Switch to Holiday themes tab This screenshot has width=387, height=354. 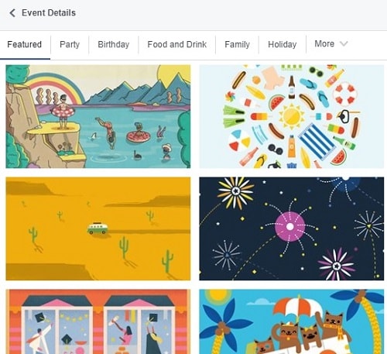click(283, 44)
